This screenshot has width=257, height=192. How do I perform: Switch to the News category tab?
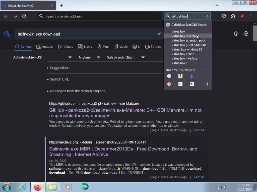(85, 47)
